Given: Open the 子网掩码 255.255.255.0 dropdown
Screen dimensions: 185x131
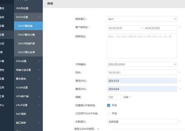Looking at the screenshot, I should point(142,64).
